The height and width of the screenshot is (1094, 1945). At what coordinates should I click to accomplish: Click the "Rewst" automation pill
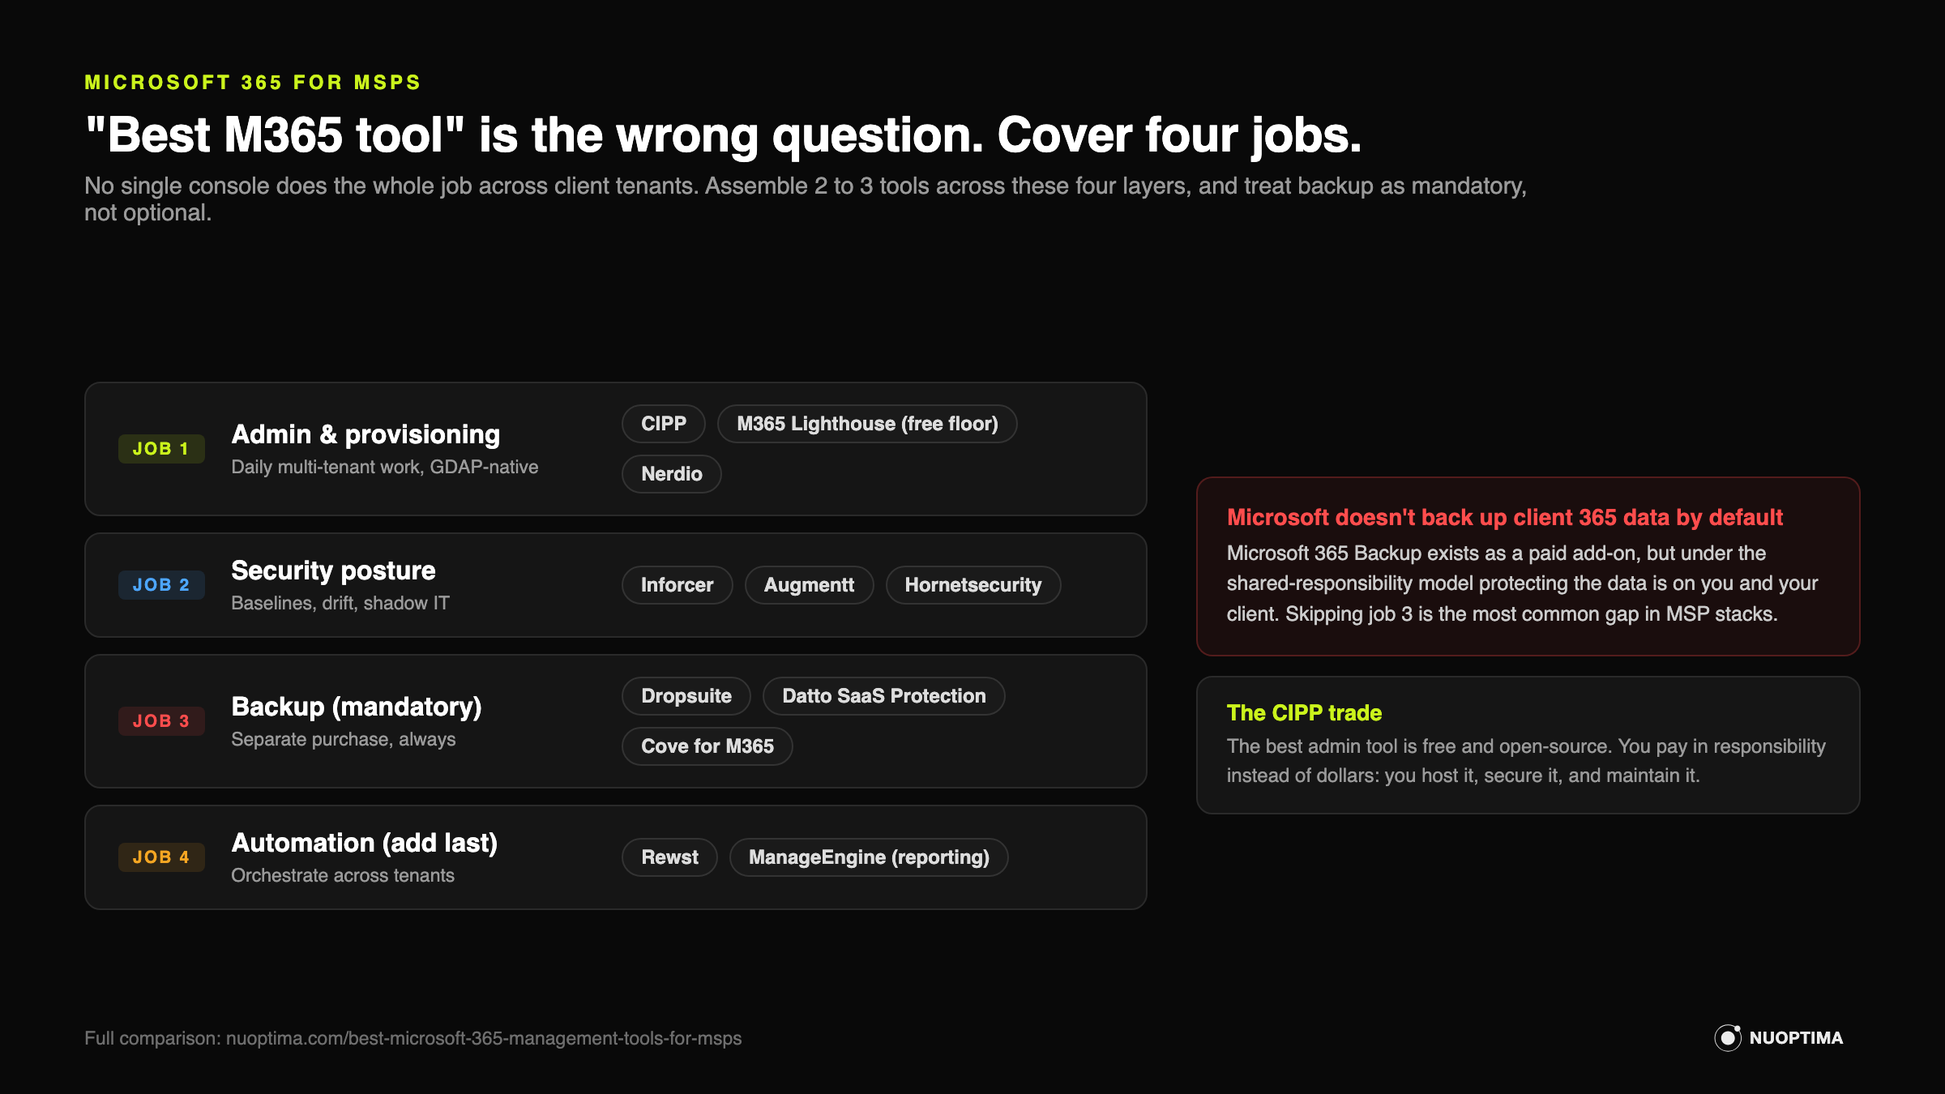click(x=669, y=857)
